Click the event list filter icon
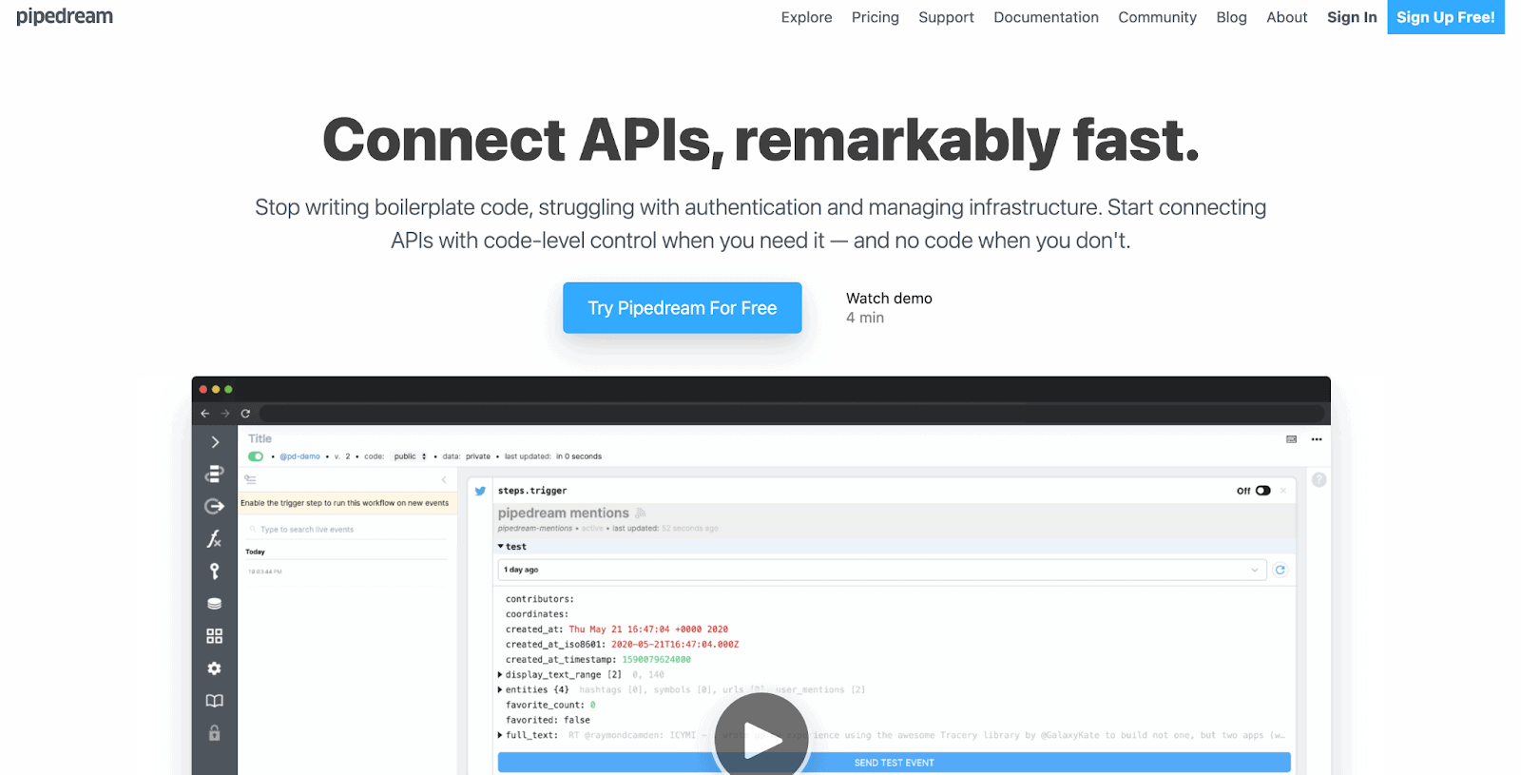This screenshot has width=1521, height=775. coord(251,479)
